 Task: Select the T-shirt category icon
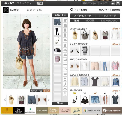(x=65, y=20)
